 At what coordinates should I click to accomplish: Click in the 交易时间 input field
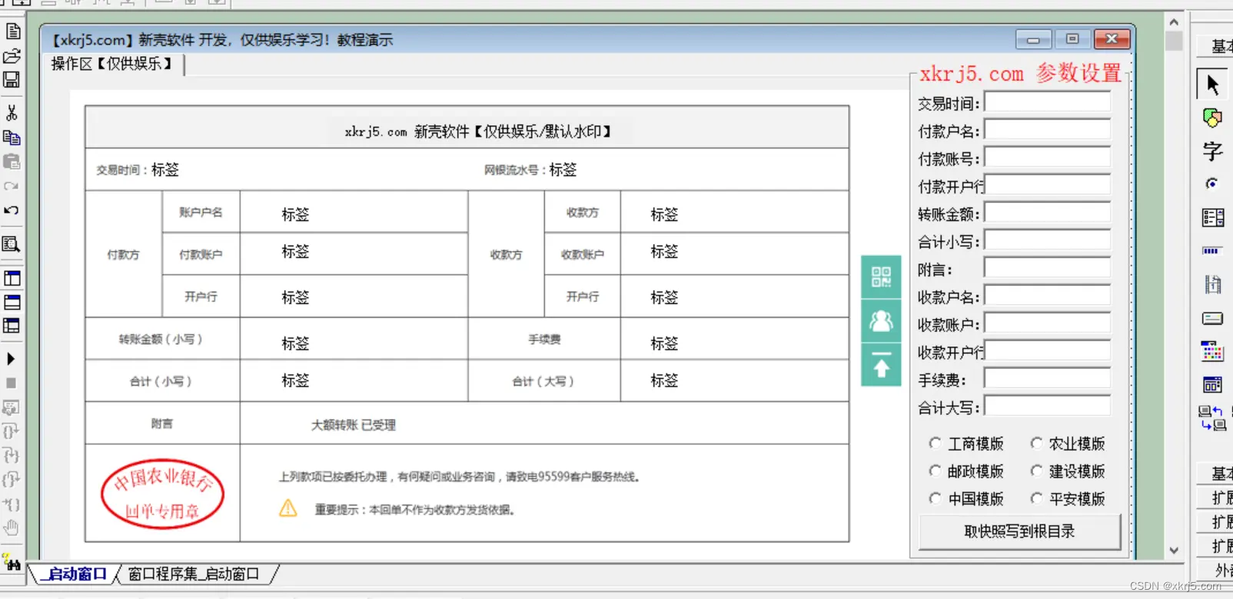coord(1047,103)
